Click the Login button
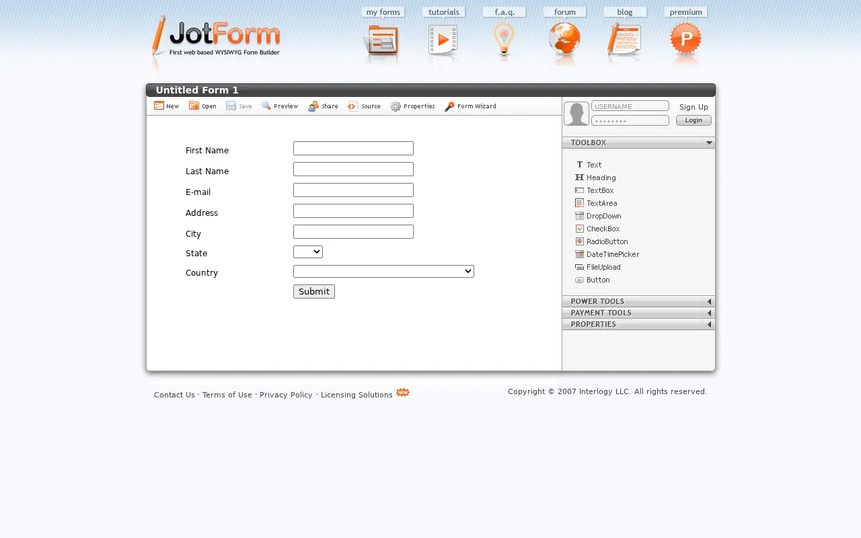Viewport: 861px width, 538px height. [x=694, y=120]
